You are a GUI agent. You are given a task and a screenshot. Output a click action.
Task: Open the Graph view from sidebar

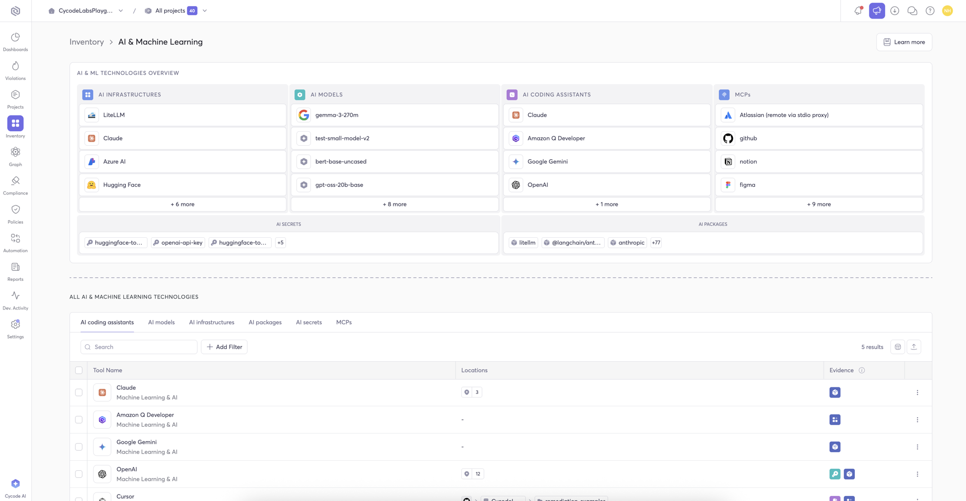(x=15, y=157)
